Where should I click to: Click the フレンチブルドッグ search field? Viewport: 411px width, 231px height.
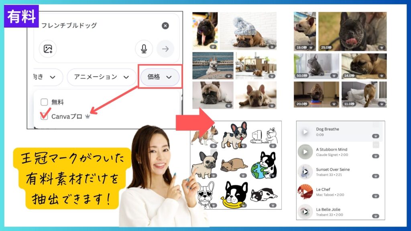pos(96,26)
